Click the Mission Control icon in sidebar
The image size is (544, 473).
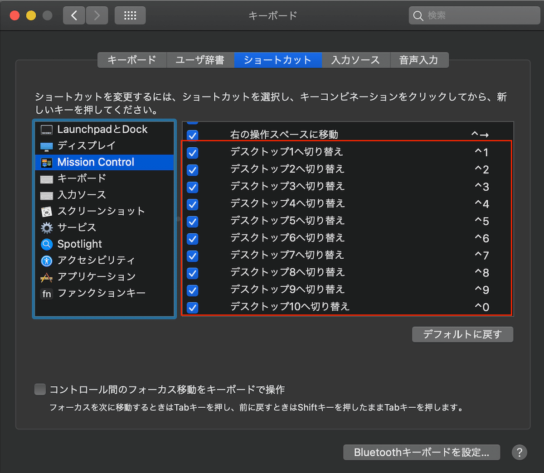[x=46, y=163]
